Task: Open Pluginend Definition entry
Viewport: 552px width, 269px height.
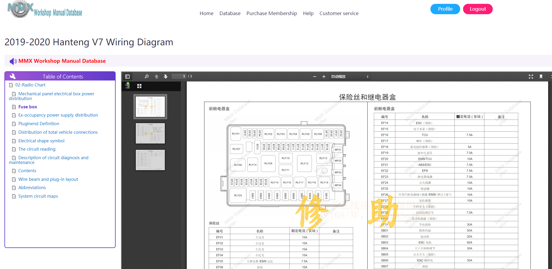Action: pyautogui.click(x=39, y=124)
